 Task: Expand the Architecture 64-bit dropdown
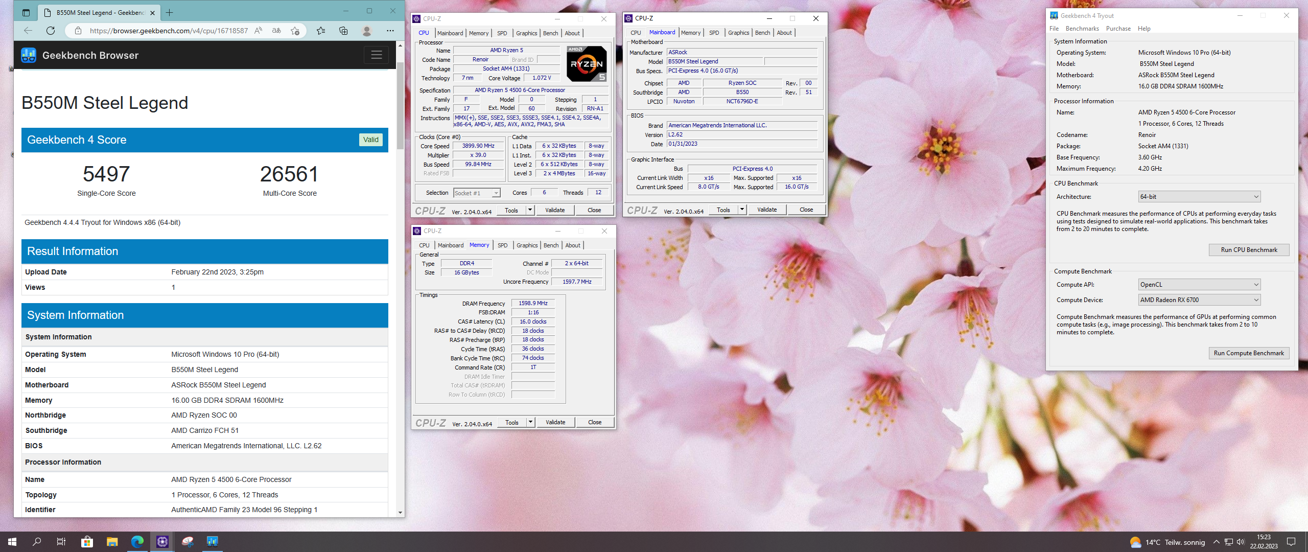[x=1199, y=197]
